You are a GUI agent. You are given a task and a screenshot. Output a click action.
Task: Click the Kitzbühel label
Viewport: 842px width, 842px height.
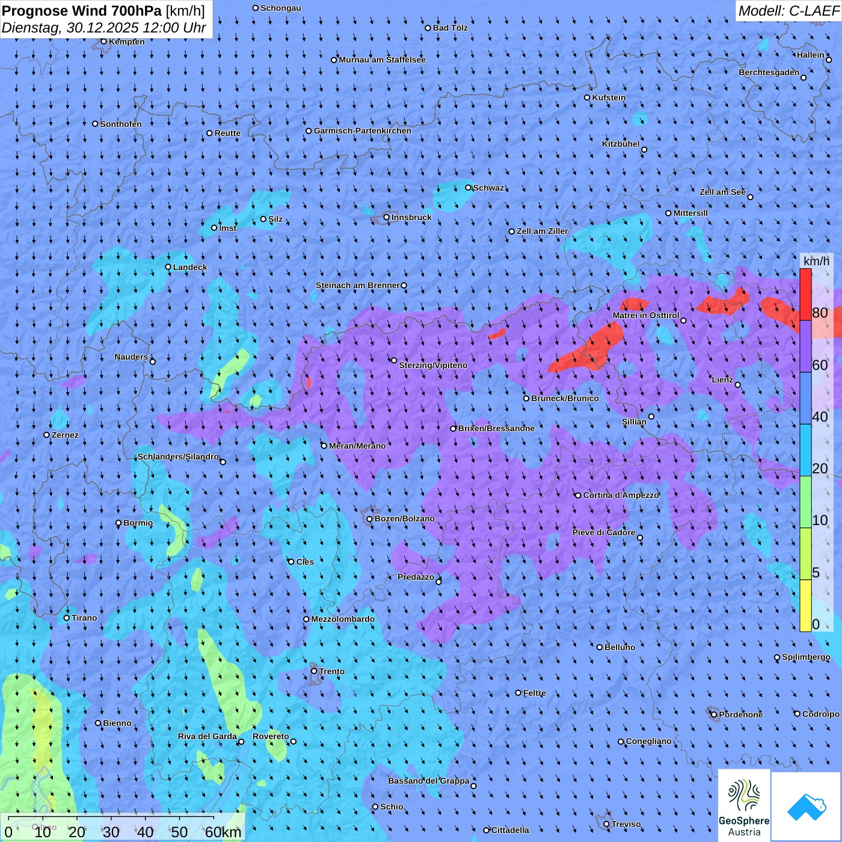coord(621,144)
